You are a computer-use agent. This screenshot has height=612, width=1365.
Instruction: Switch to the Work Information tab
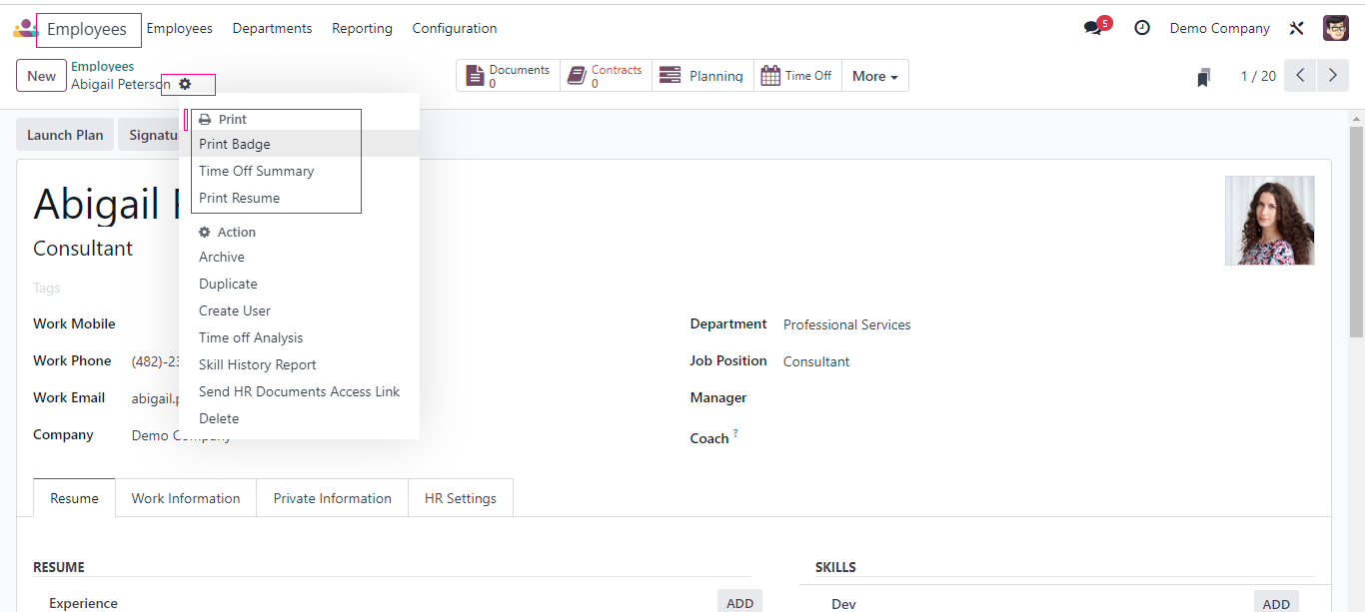click(x=186, y=498)
